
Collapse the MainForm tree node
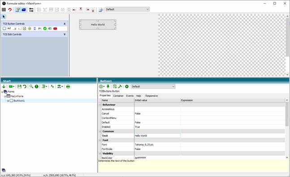pyautogui.click(x=5, y=96)
